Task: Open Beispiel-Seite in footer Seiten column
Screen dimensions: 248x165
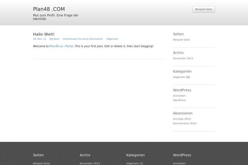Action: tap(41, 163)
